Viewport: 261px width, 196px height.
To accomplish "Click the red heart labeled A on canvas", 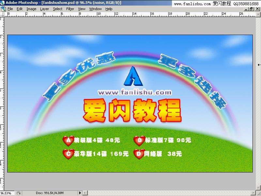I will click(69, 140).
